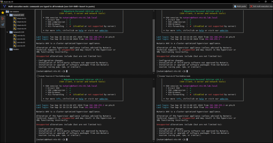
Task: Open website link in vhost-ntx-02 terminal
Action: 224,31
